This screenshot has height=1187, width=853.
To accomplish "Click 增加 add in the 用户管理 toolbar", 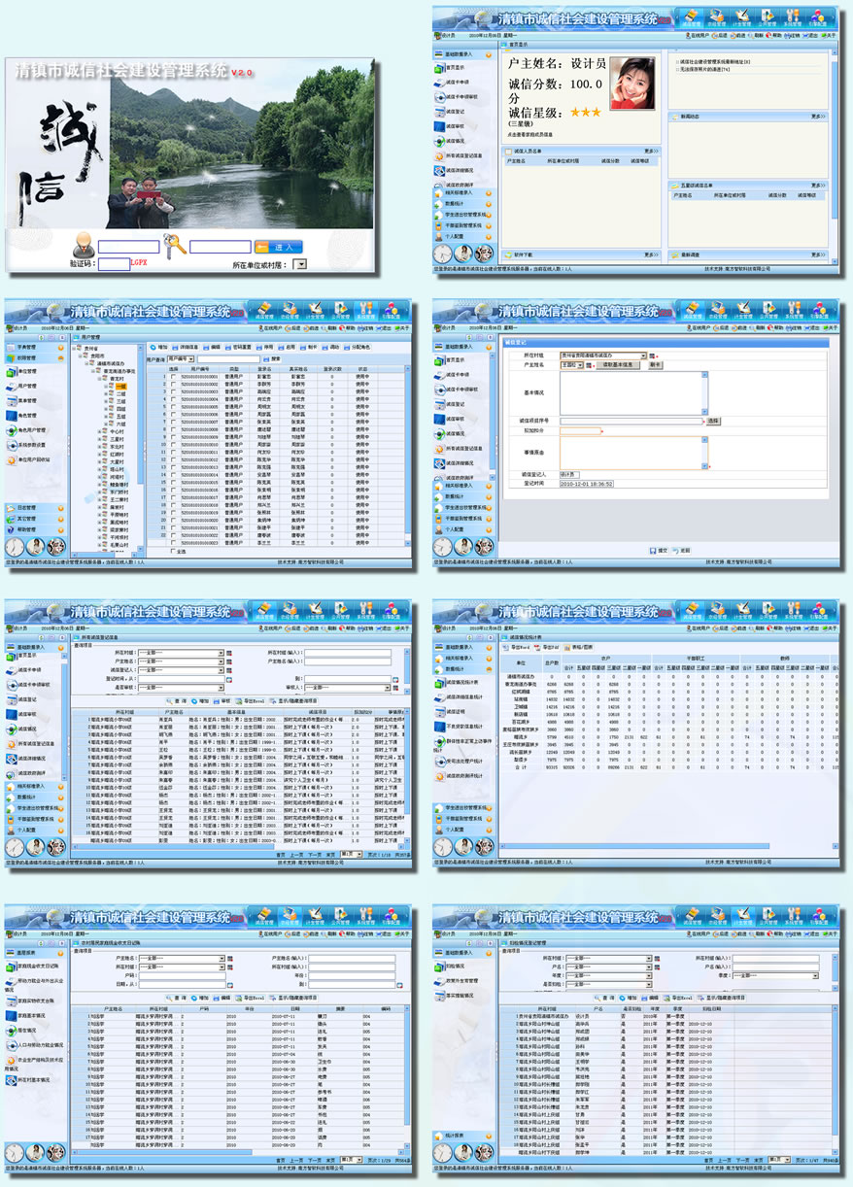I will [159, 347].
